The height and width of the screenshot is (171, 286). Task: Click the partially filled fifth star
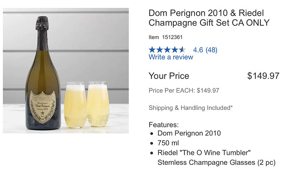(x=182, y=50)
